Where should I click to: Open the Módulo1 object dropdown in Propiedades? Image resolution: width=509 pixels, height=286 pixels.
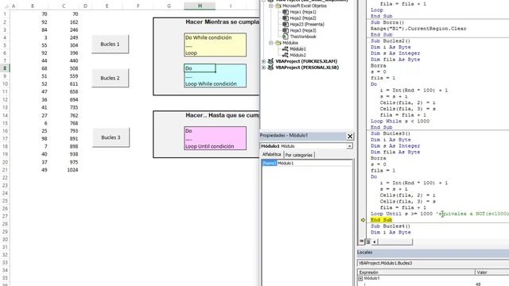tap(349, 146)
